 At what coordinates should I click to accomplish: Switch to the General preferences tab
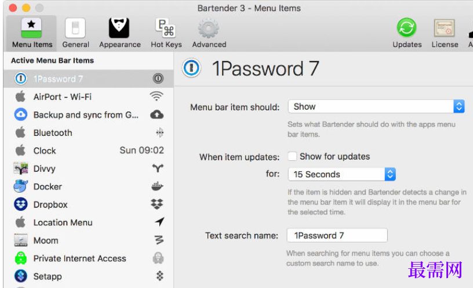tap(75, 33)
